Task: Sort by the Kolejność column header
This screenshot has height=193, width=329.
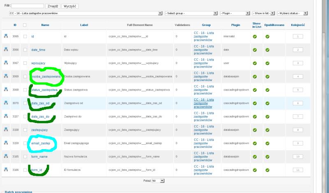Action: click(297, 25)
